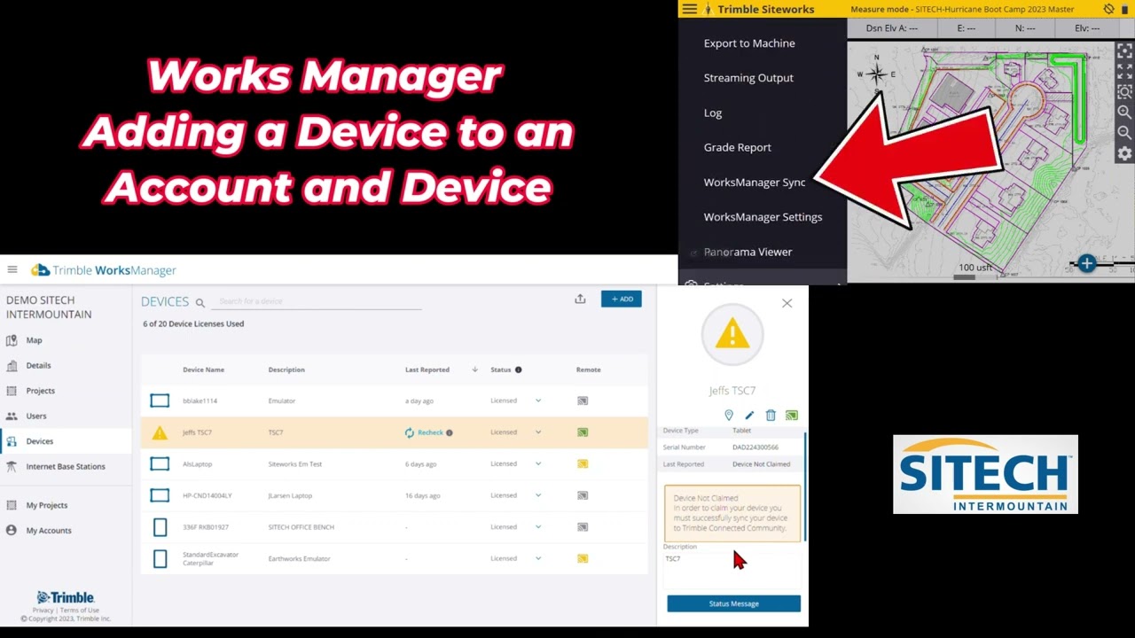Expand status dropdown for 336F RKB01927
The height and width of the screenshot is (638, 1135).
click(x=538, y=526)
